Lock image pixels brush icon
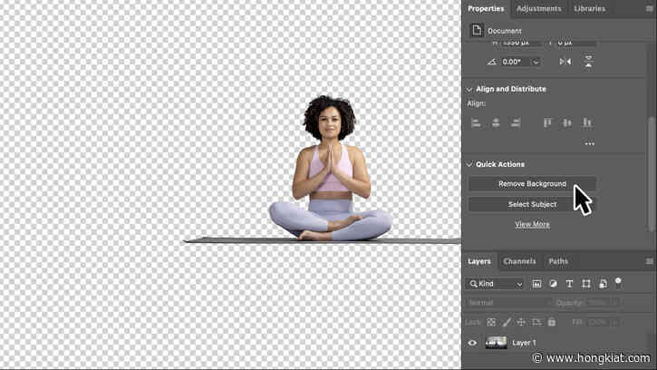 507,322
